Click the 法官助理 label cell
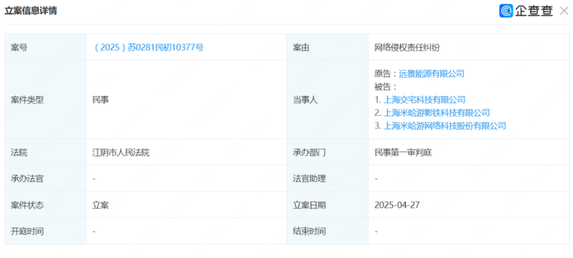 328,179
